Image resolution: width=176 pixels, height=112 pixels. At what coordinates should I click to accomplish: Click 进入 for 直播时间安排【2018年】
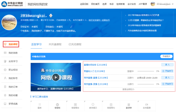[167, 65]
